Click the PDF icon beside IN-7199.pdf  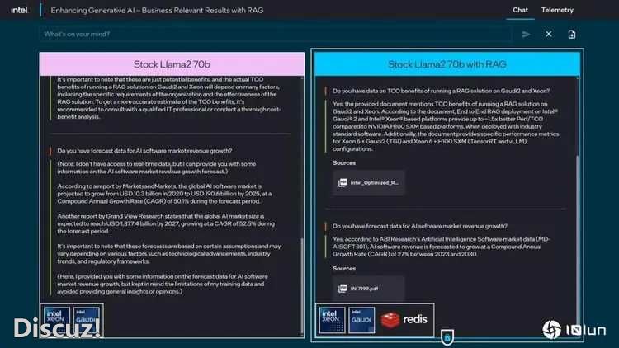pyautogui.click(x=343, y=289)
